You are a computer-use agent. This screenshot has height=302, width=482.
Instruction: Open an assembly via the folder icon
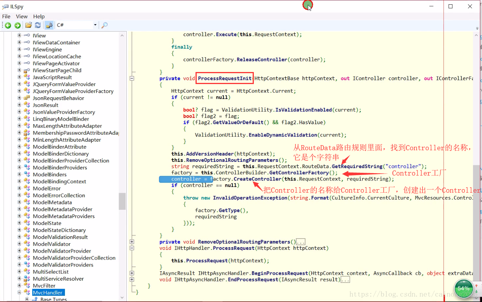click(x=28, y=25)
